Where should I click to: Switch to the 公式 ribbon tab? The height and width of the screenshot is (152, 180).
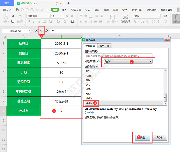click(x=88, y=10)
